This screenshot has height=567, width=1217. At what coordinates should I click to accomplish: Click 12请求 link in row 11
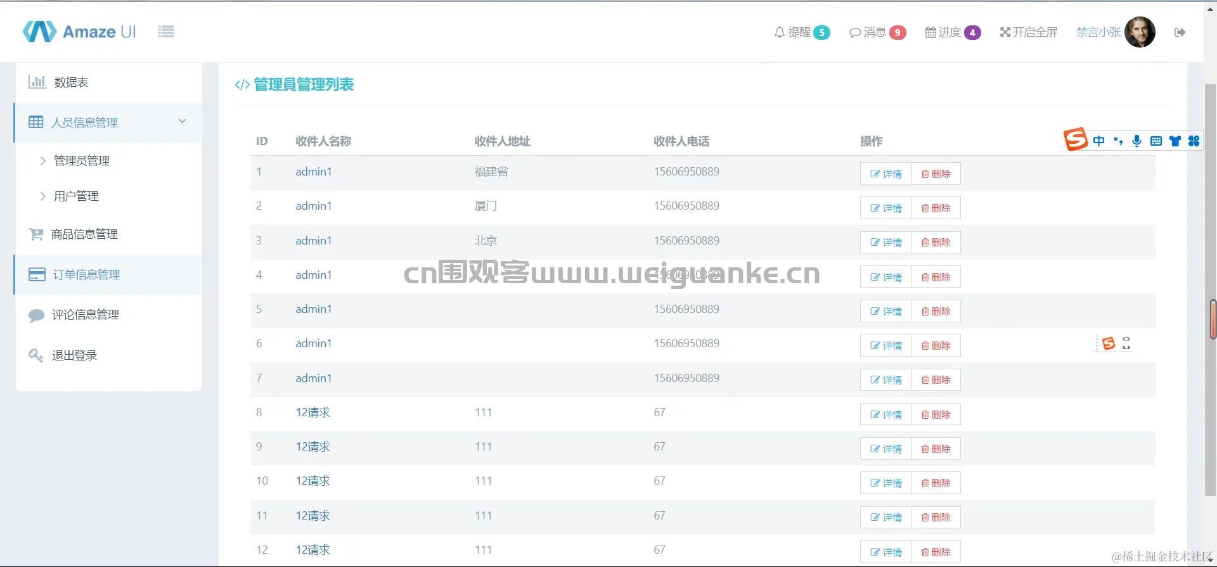[x=313, y=516]
